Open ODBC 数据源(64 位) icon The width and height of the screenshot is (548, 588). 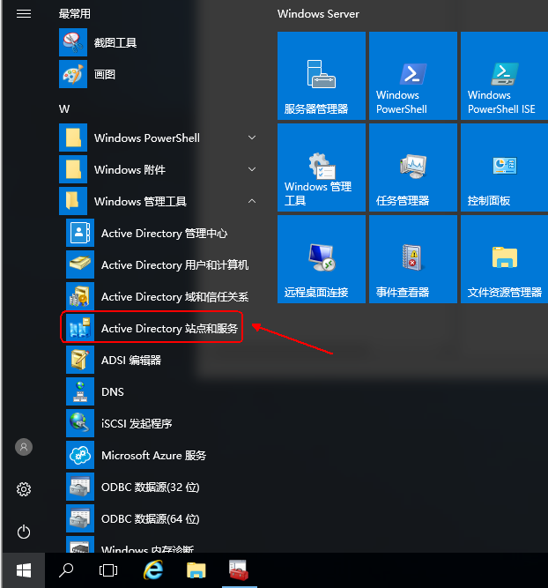click(80, 518)
